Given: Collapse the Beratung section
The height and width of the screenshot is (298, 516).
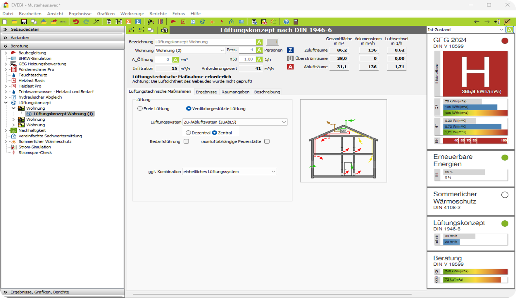Looking at the screenshot, I should click(63, 46).
